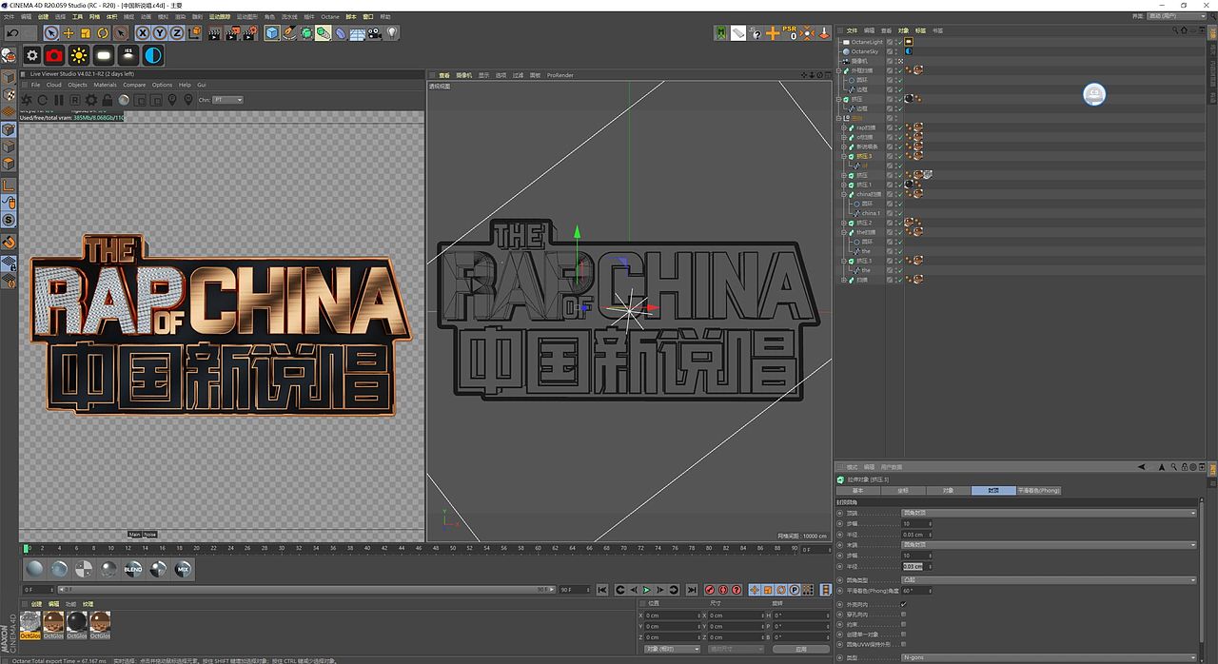Click Live Viewer material picker pin icon

188,99
